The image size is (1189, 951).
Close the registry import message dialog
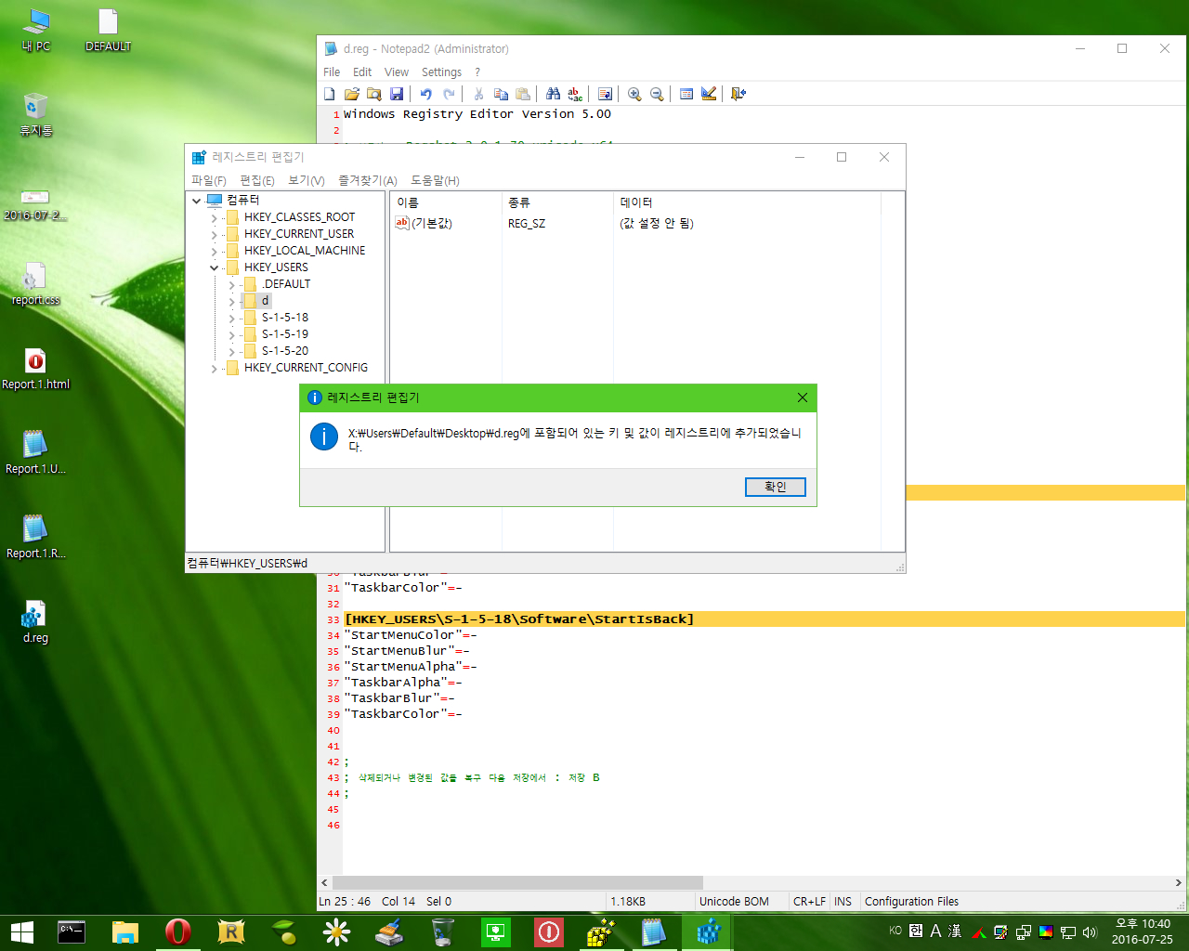point(803,397)
